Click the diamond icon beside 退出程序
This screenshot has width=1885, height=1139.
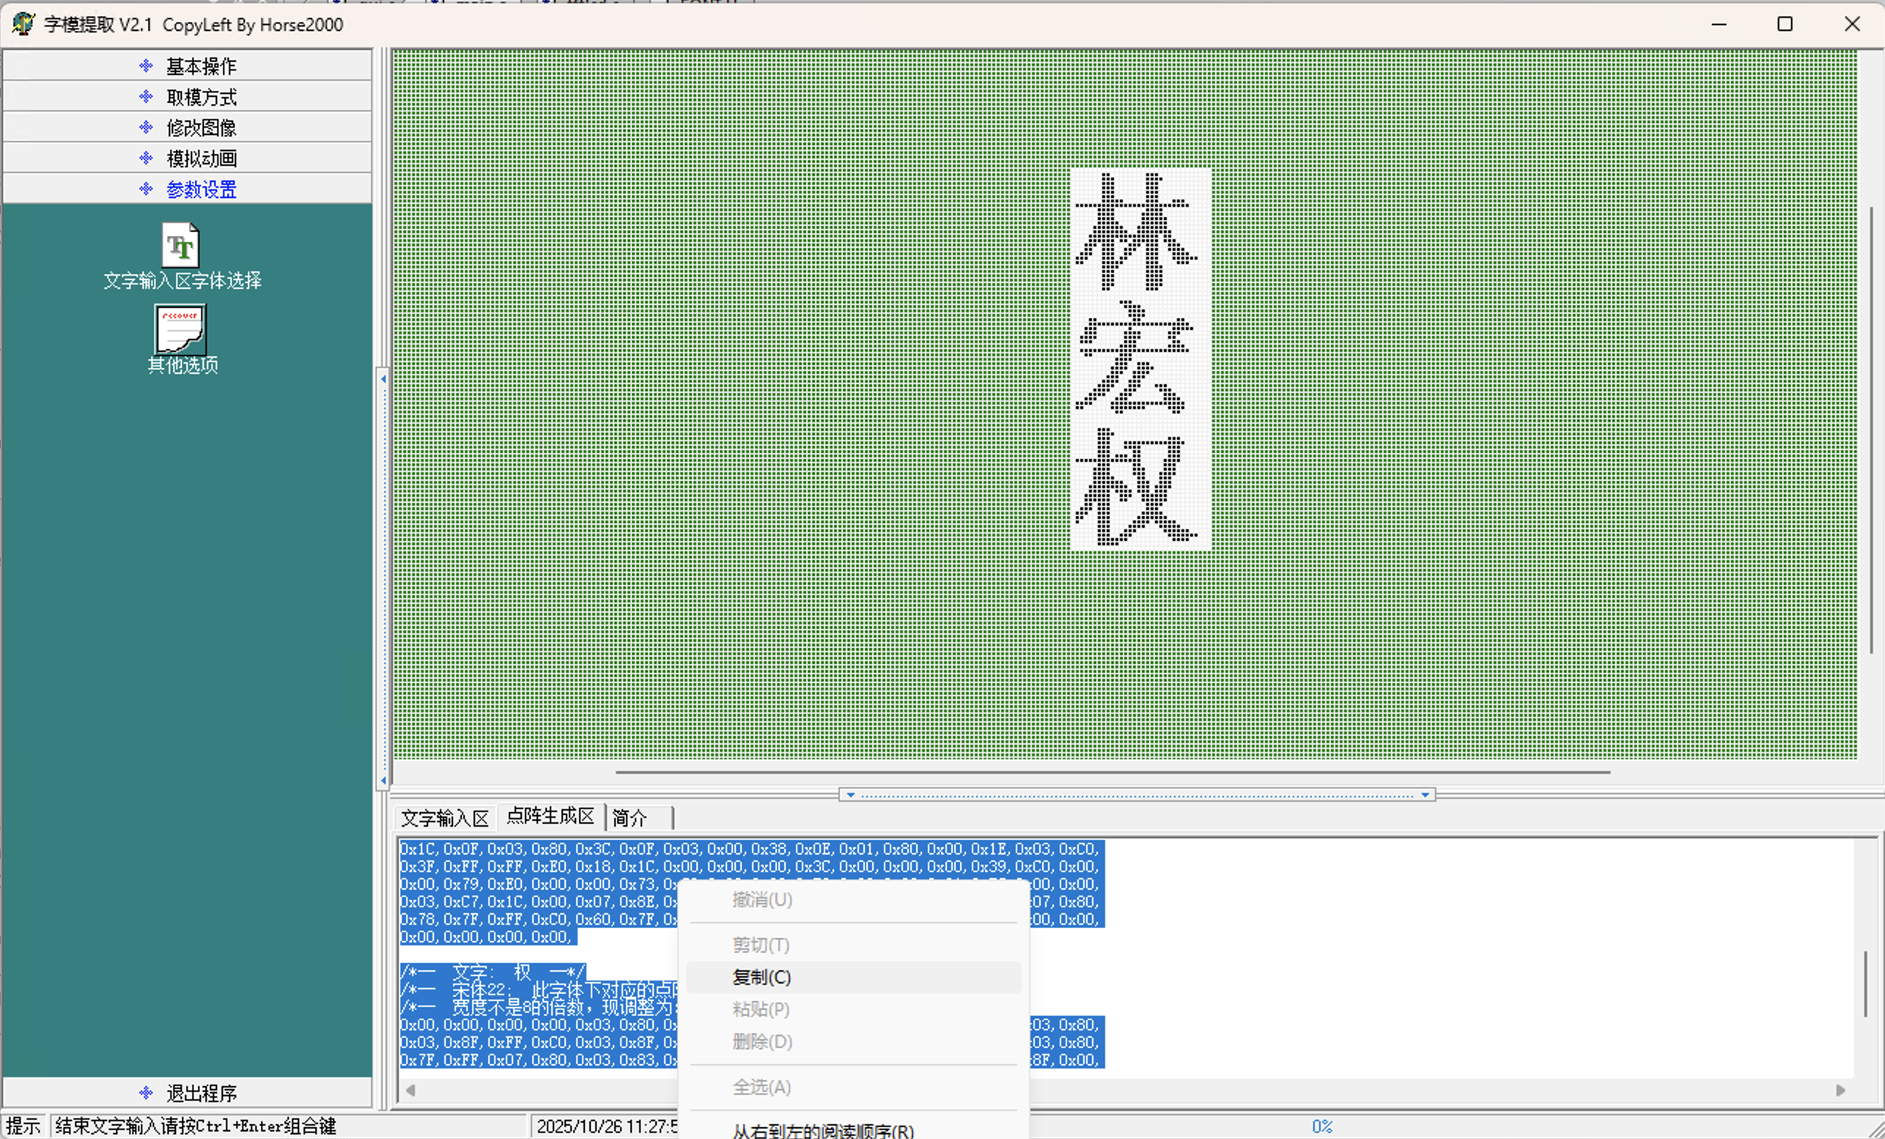[146, 1092]
